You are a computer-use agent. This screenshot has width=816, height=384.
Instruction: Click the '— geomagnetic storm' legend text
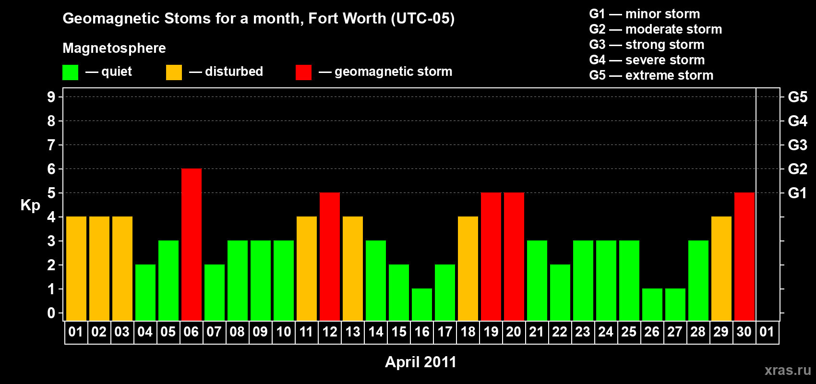pos(385,72)
